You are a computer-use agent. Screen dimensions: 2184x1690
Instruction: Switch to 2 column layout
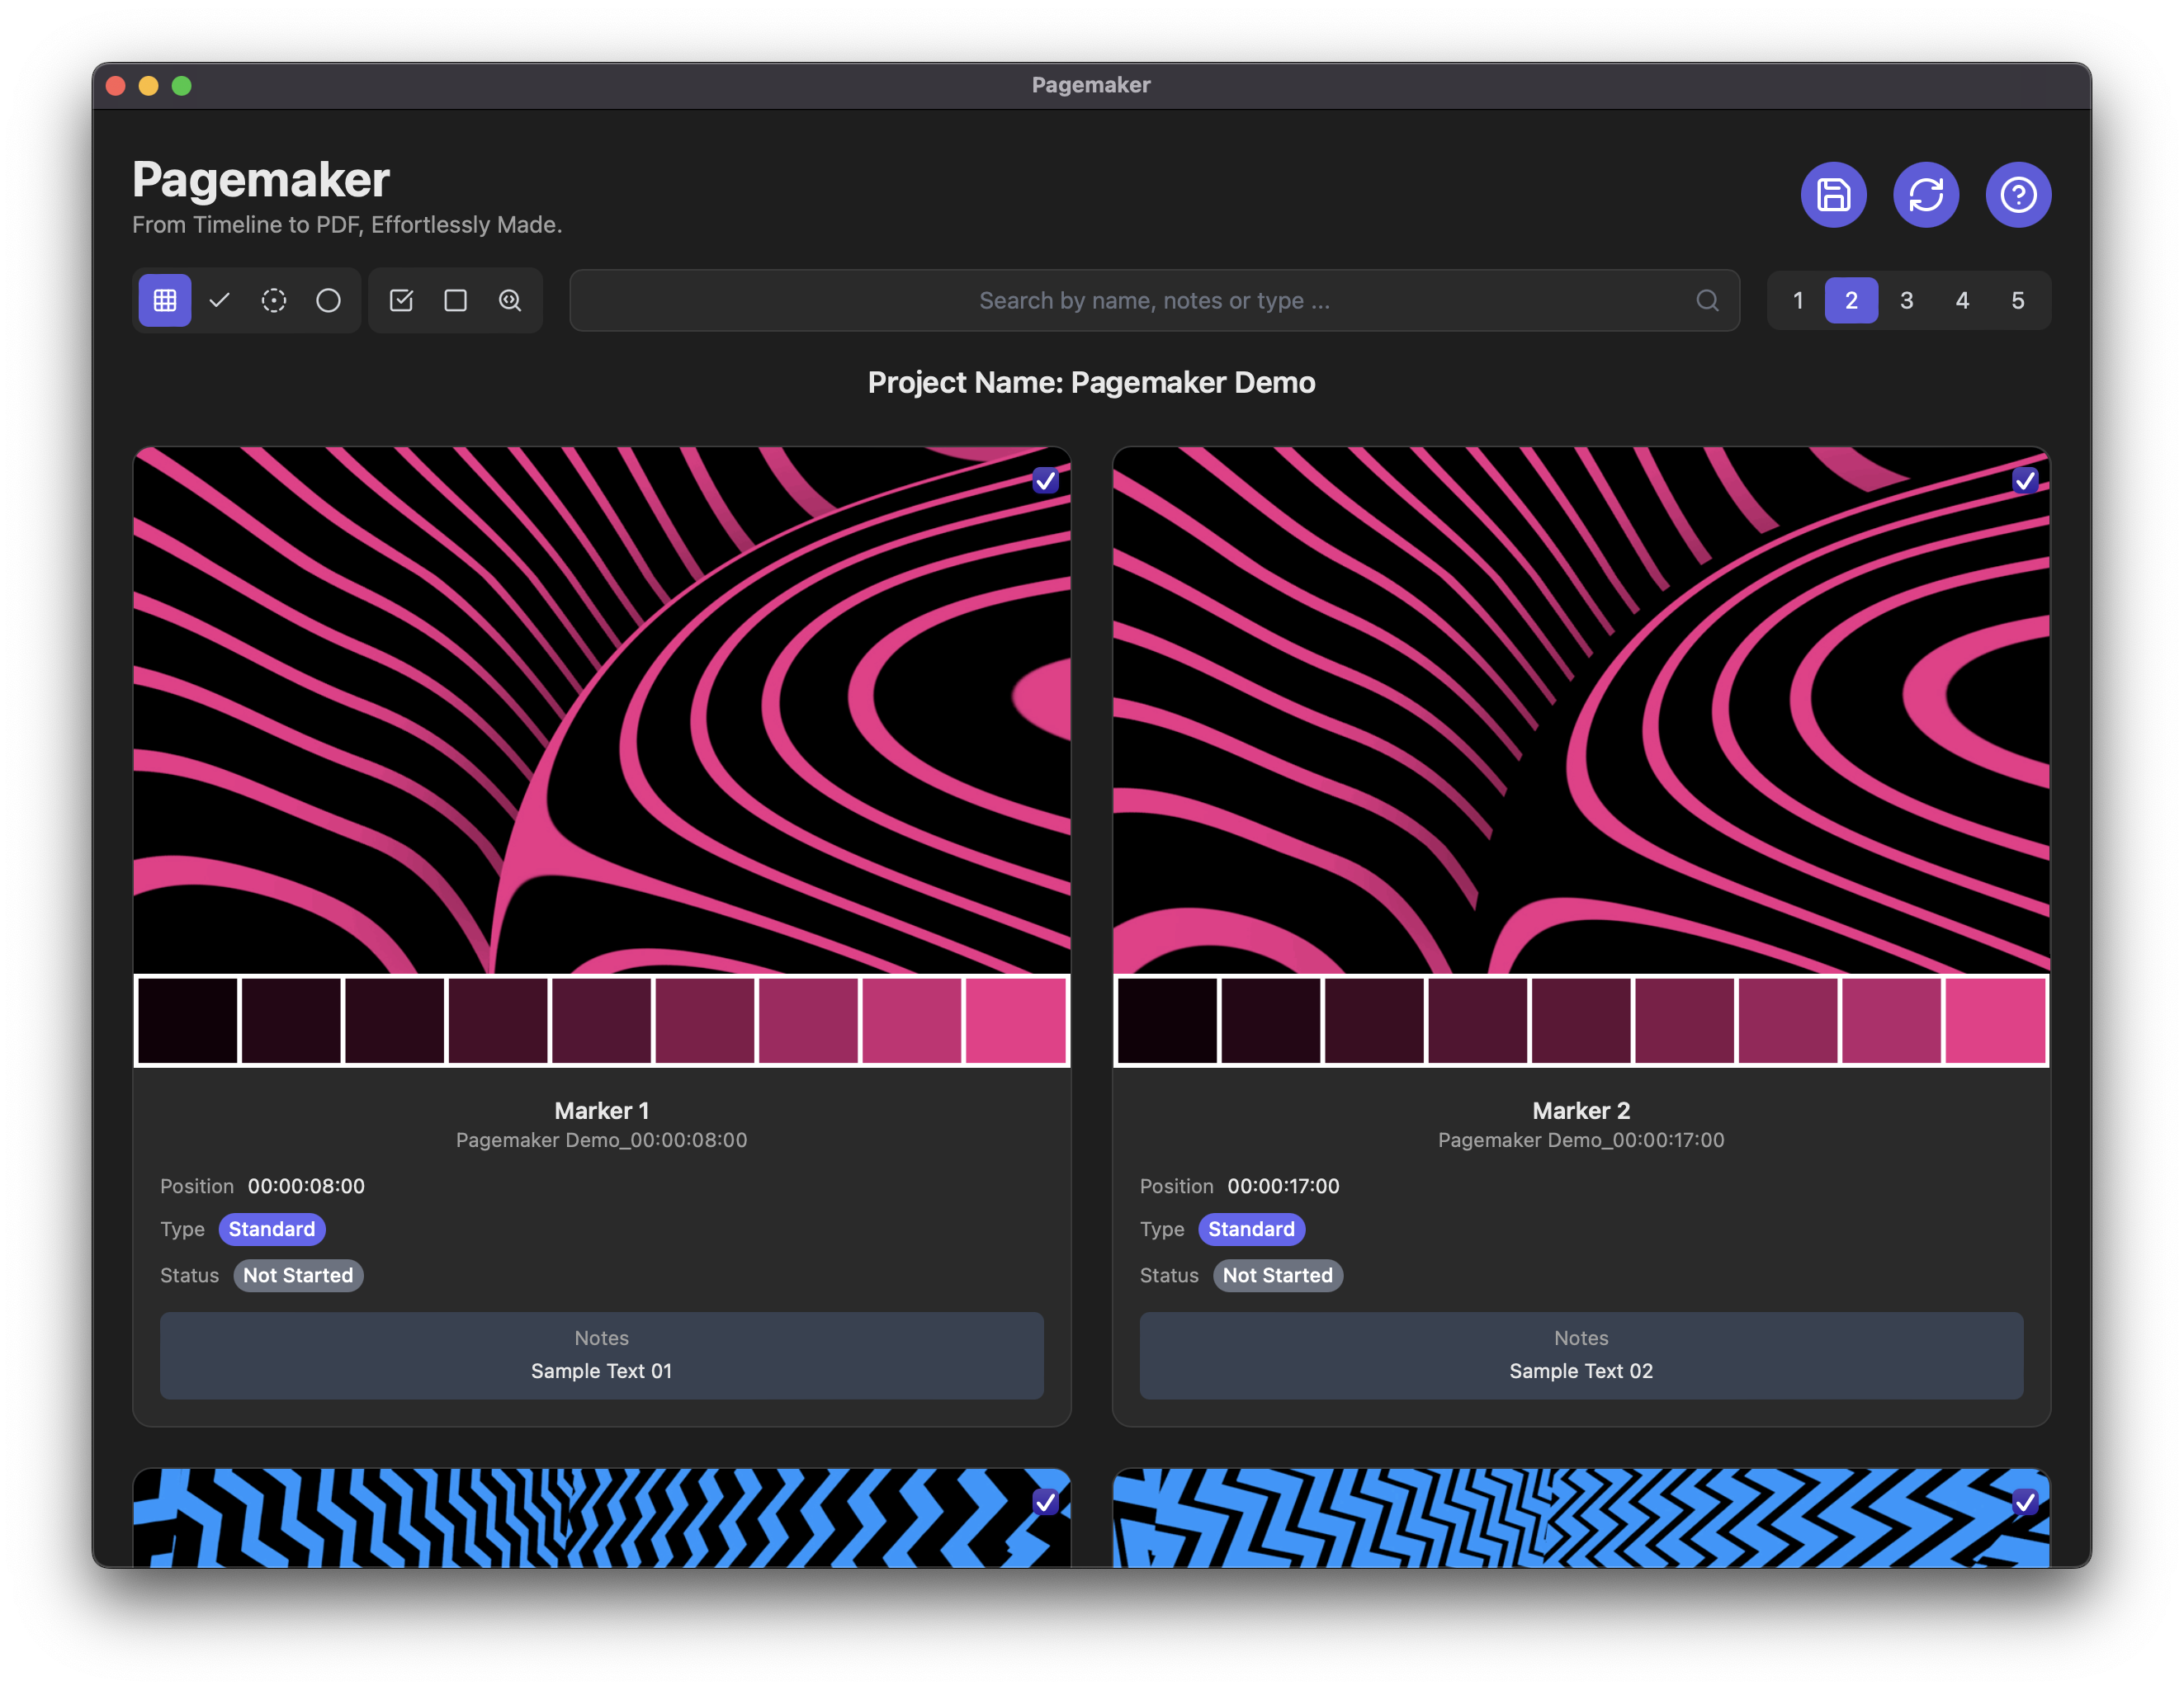[1851, 300]
